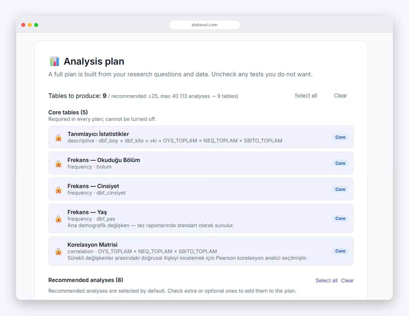
Task: Clear all tables with top Clear button
Action: [340, 96]
